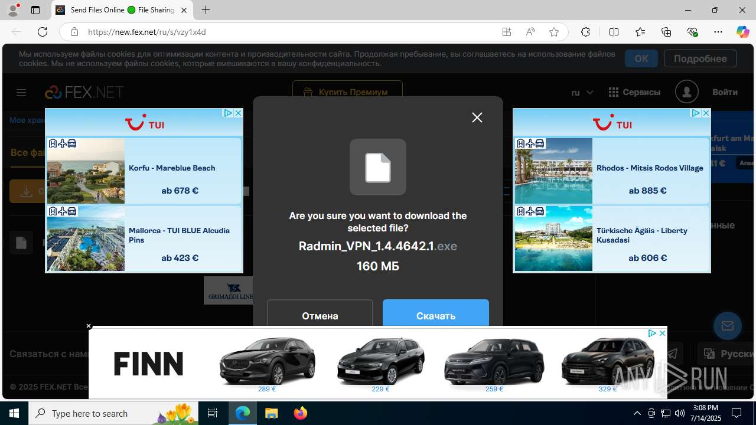Viewport: 756px width, 425px height.
Task: Click the user profile avatar icon
Action: coord(687,91)
